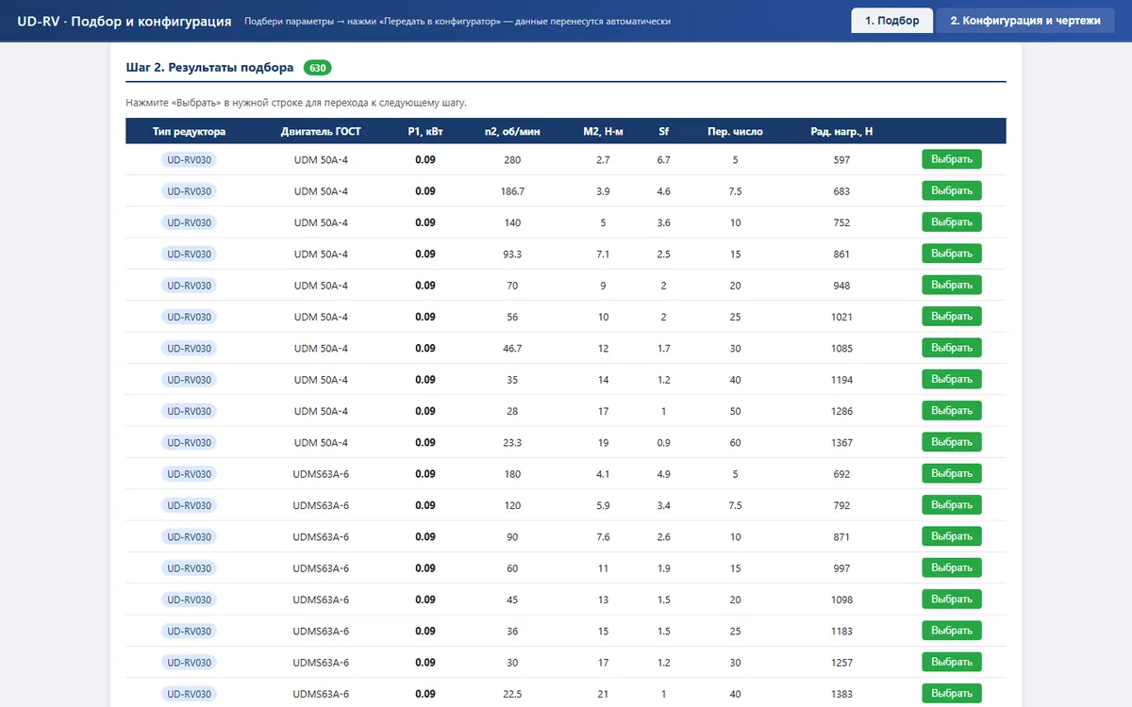
Task: Select «Выбрать» in the 186.7 об/мин row
Action: click(x=952, y=190)
